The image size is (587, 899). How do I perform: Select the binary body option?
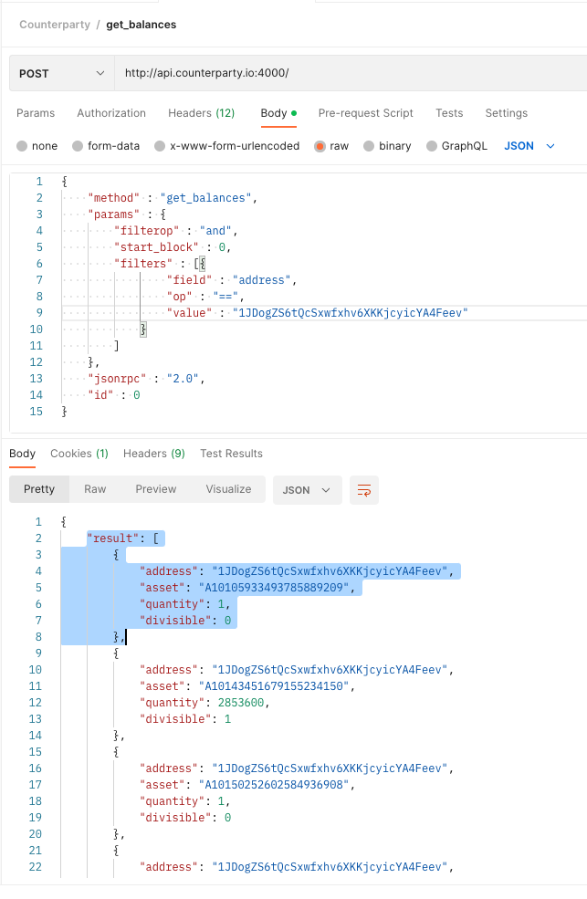tap(369, 146)
